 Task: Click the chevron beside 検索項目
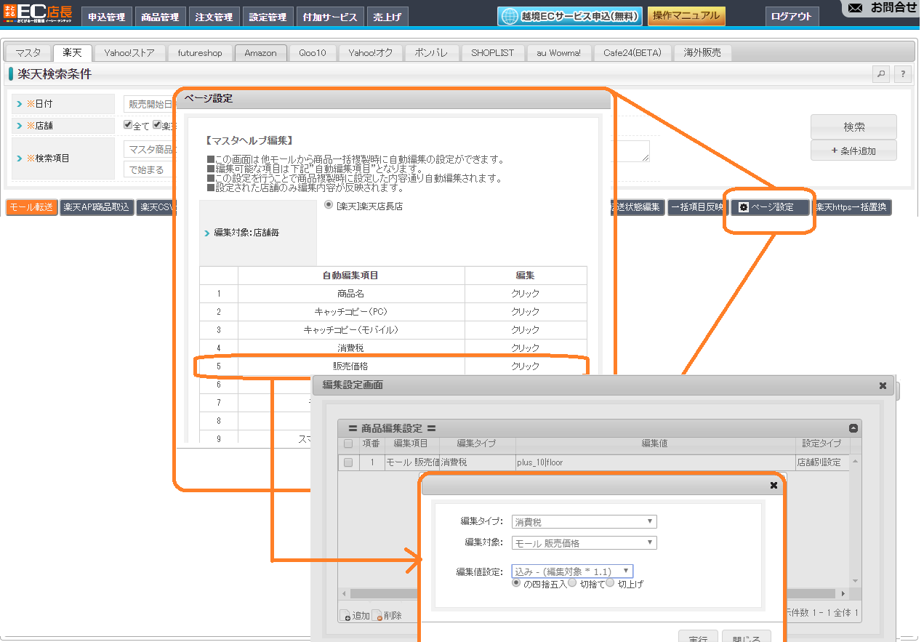(20, 158)
